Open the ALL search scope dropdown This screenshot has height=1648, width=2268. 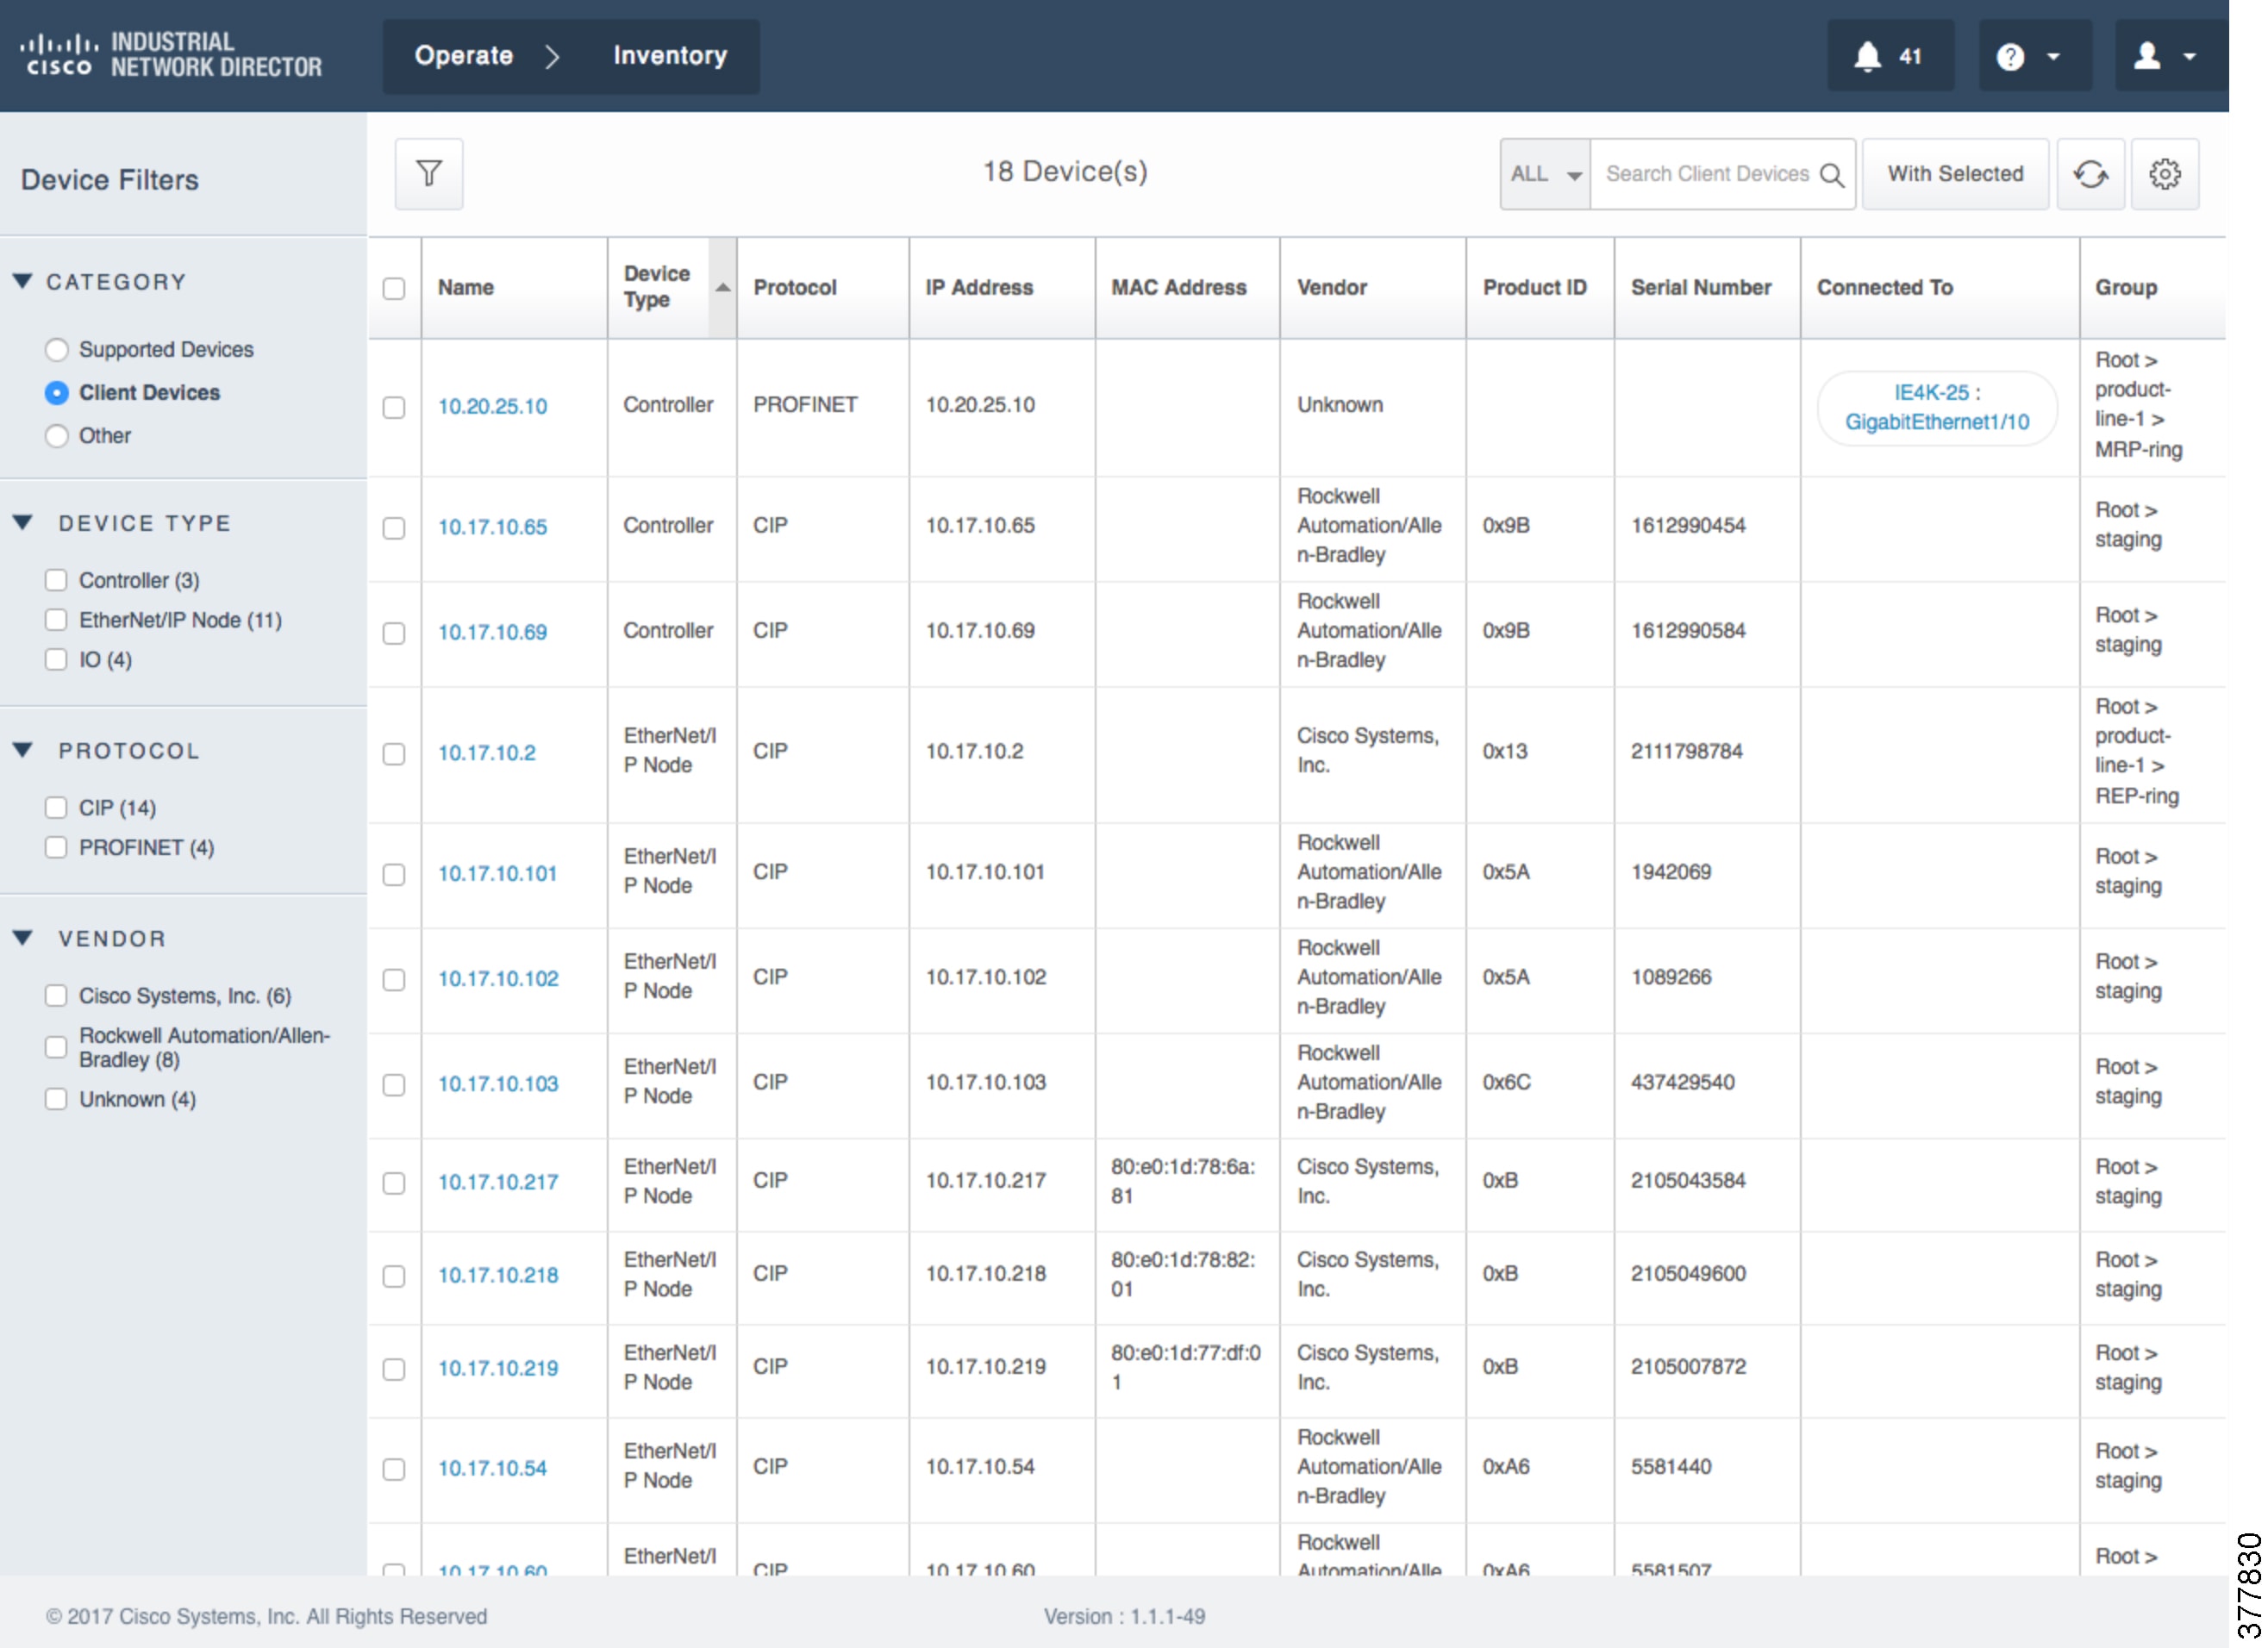(1545, 174)
